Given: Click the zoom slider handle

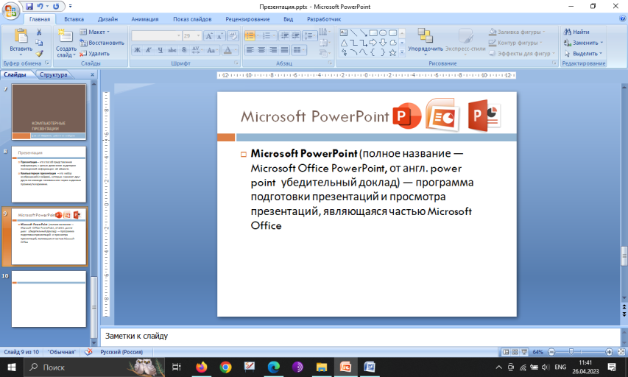Looking at the screenshot, I should [571, 352].
